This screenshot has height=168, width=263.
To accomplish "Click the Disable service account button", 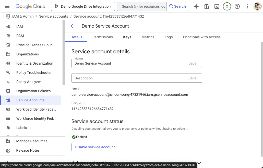I will click(95, 147).
